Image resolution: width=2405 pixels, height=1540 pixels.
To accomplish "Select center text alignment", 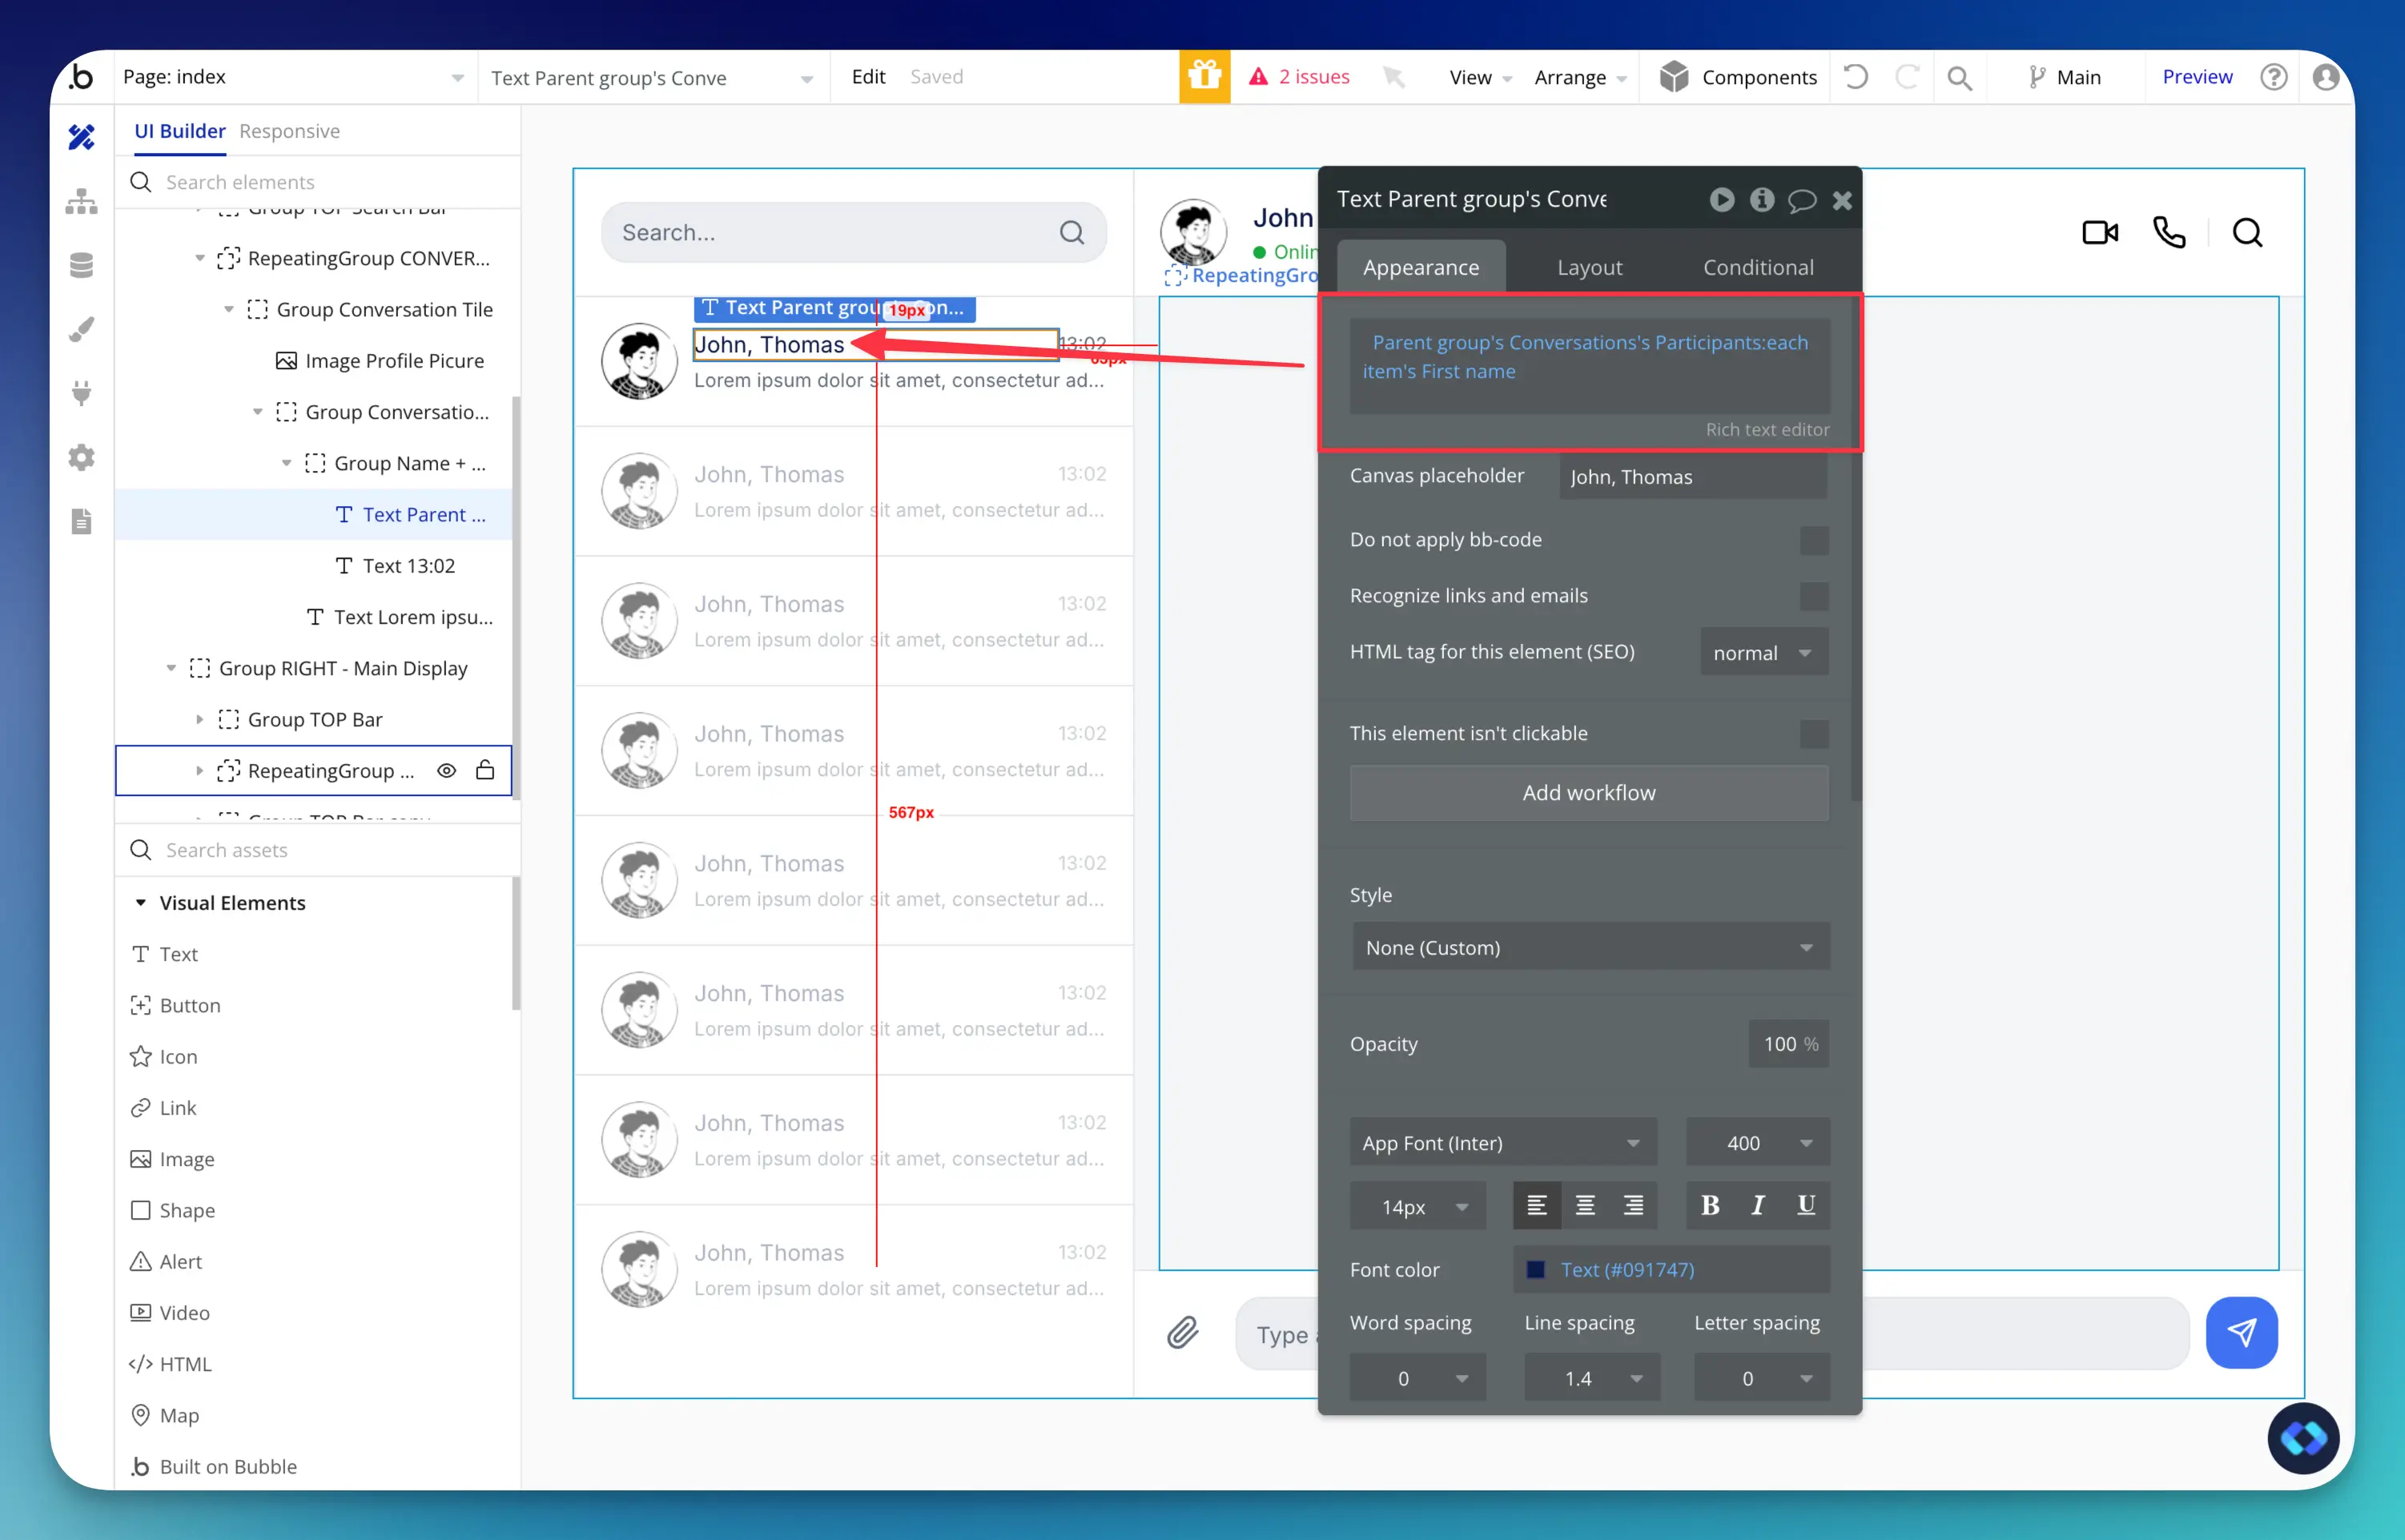I will (x=1585, y=1205).
